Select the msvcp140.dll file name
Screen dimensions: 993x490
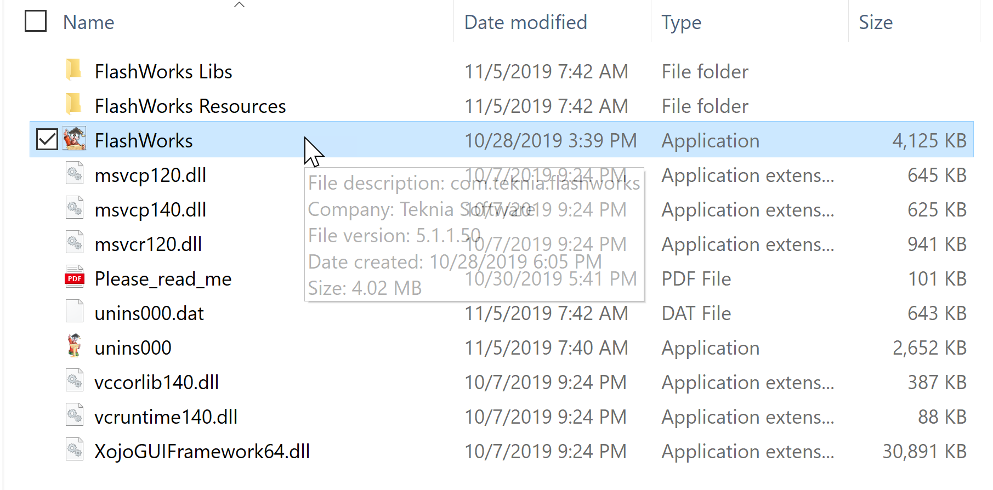(150, 209)
